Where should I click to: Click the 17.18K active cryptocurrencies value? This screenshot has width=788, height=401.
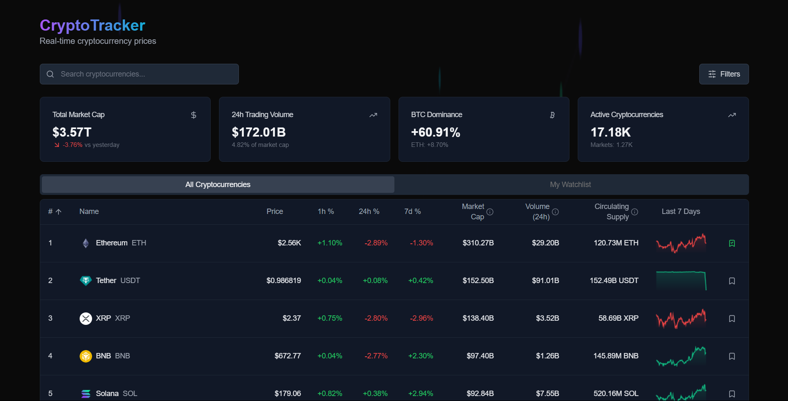coord(610,132)
